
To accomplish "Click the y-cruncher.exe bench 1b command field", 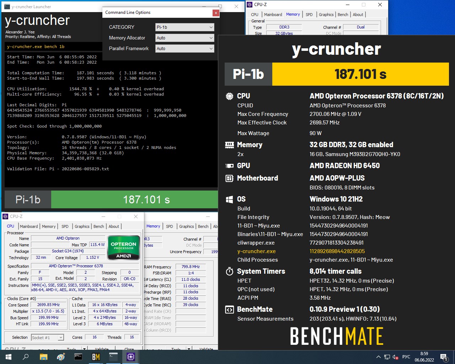I will 54,47.
